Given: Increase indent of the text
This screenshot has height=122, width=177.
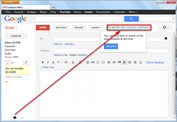Looking at the screenshot, I should pyautogui.click(x=114, y=62).
